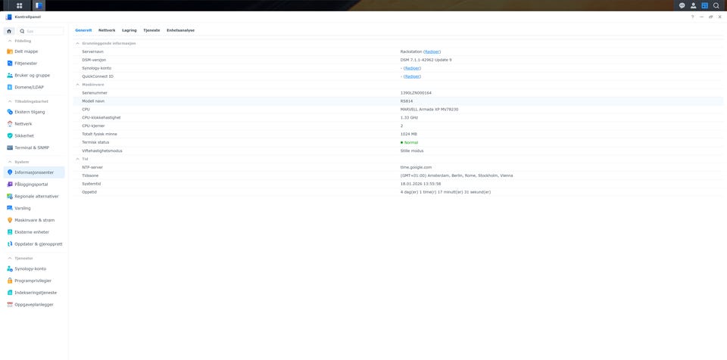Open Nettverk in the sidebar

tap(34, 124)
